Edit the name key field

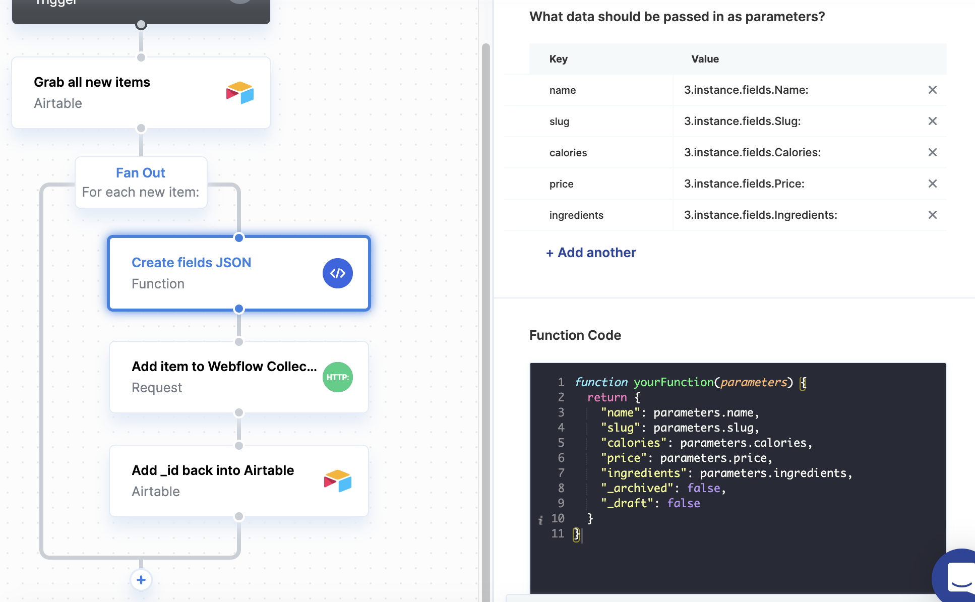[x=563, y=90]
